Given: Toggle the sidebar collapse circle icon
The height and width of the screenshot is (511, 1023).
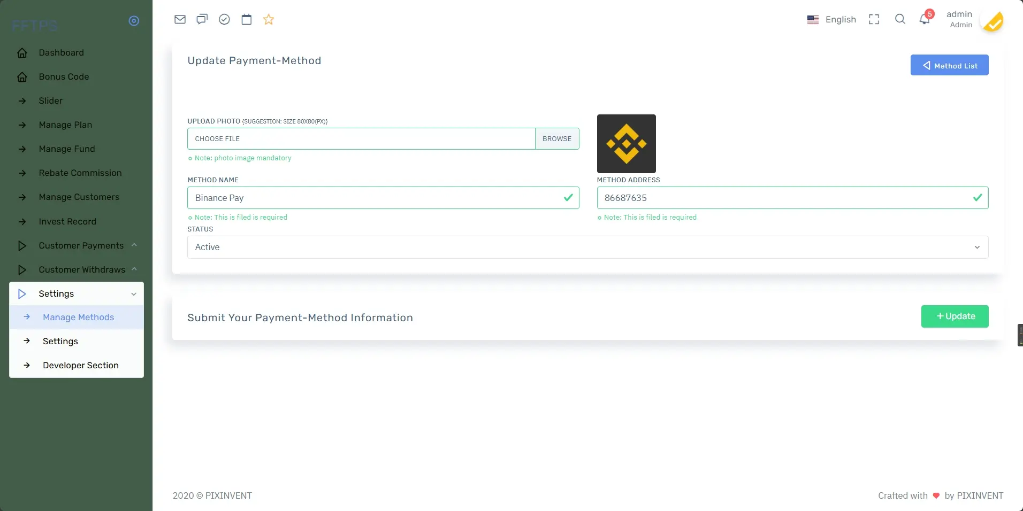Looking at the screenshot, I should pyautogui.click(x=134, y=21).
